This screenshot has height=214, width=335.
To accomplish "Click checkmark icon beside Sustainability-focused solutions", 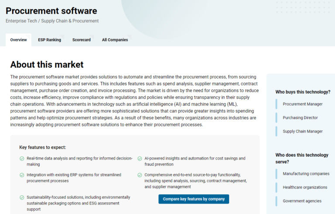I will [22, 197].
